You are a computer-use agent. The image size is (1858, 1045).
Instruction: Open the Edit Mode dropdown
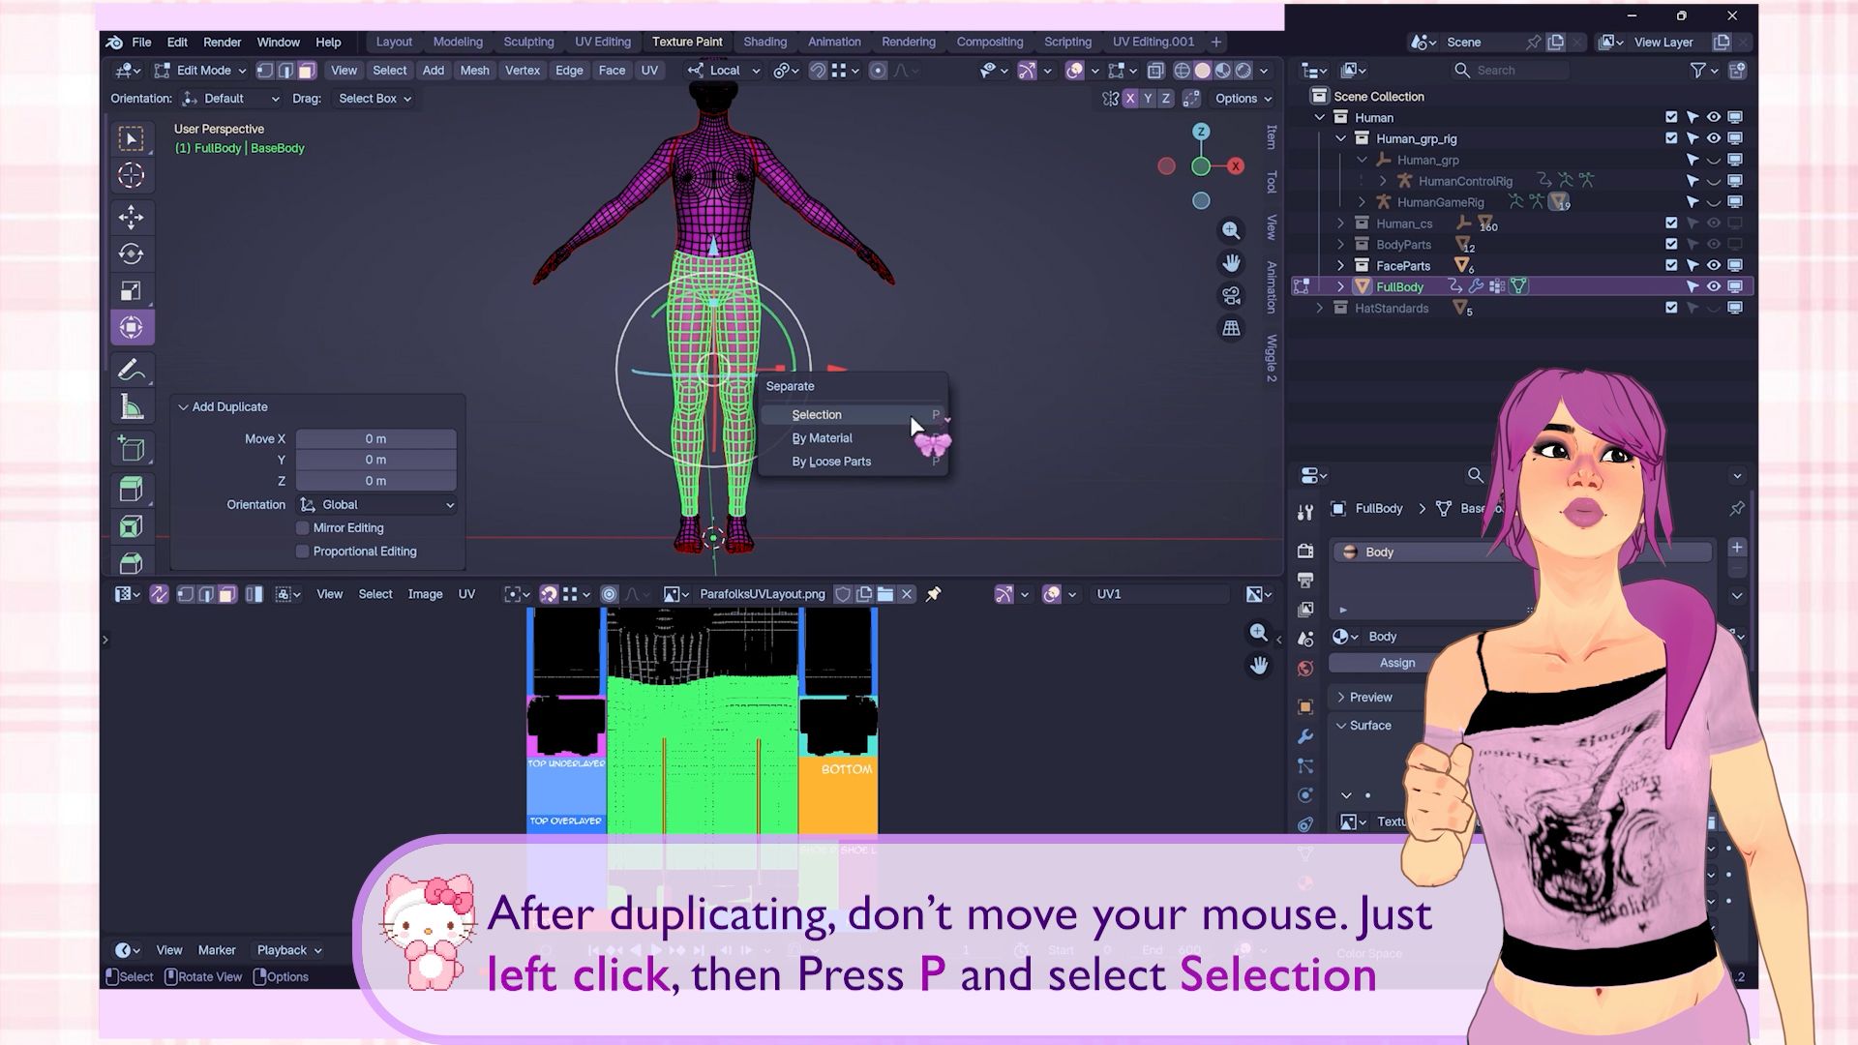[x=200, y=71]
